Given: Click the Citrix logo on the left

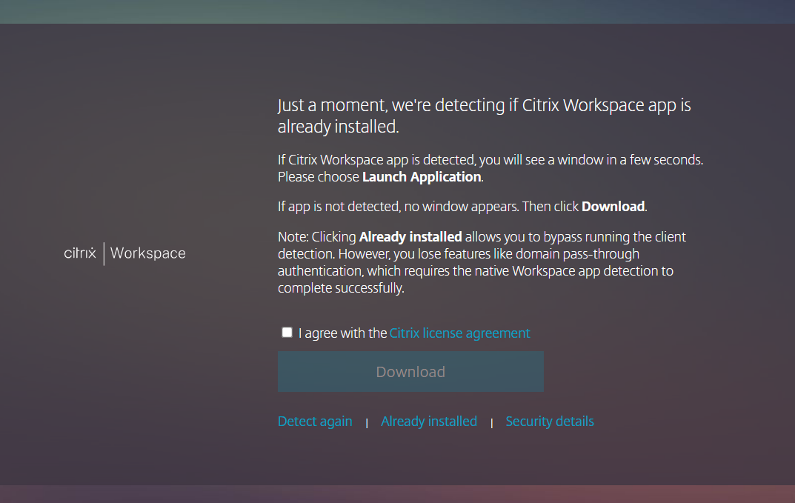Looking at the screenshot, I should click(x=80, y=253).
